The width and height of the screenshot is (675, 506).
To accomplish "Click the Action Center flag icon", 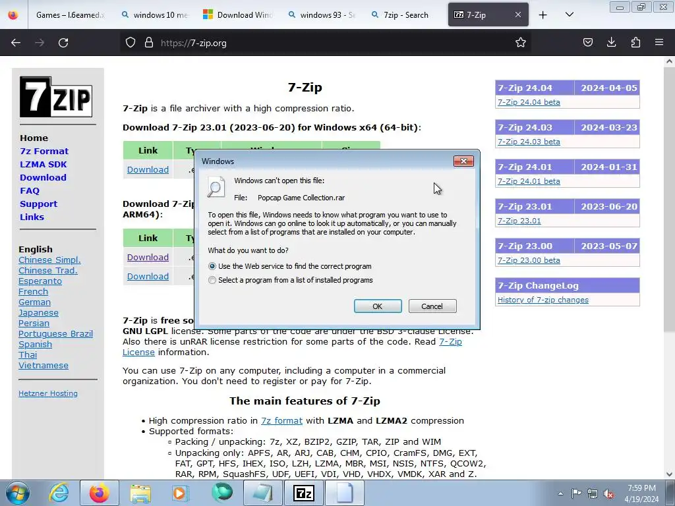I will pyautogui.click(x=576, y=493).
